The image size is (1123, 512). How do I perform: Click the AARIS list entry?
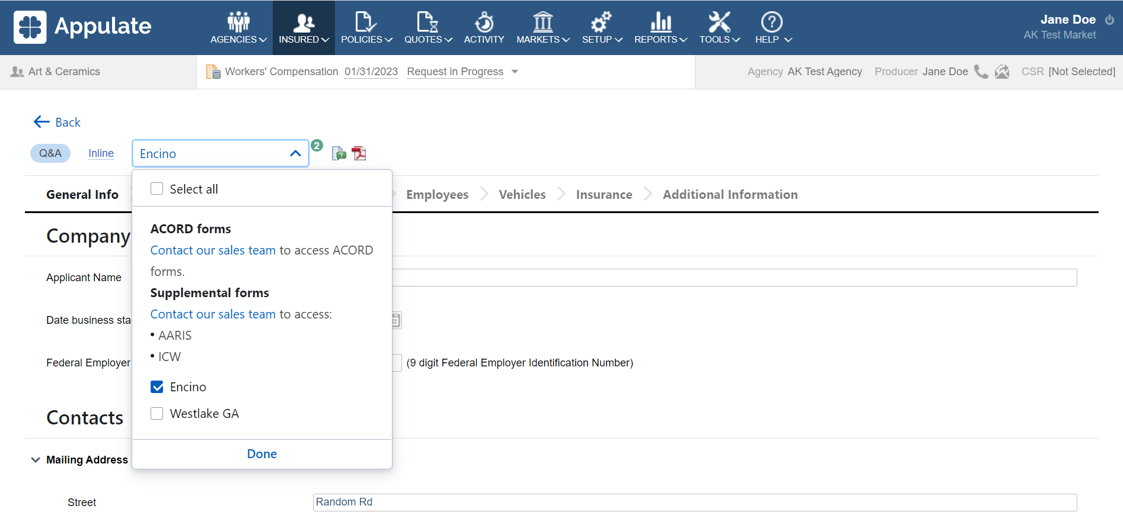click(x=175, y=336)
